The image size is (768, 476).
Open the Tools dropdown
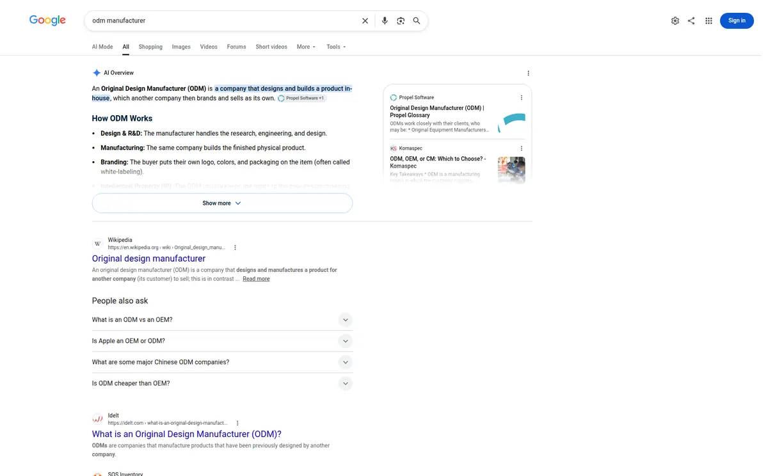[336, 47]
